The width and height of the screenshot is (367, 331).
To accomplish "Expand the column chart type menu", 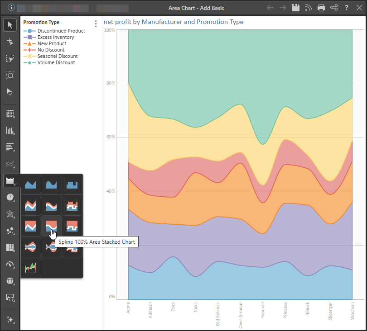I will (x=10, y=130).
